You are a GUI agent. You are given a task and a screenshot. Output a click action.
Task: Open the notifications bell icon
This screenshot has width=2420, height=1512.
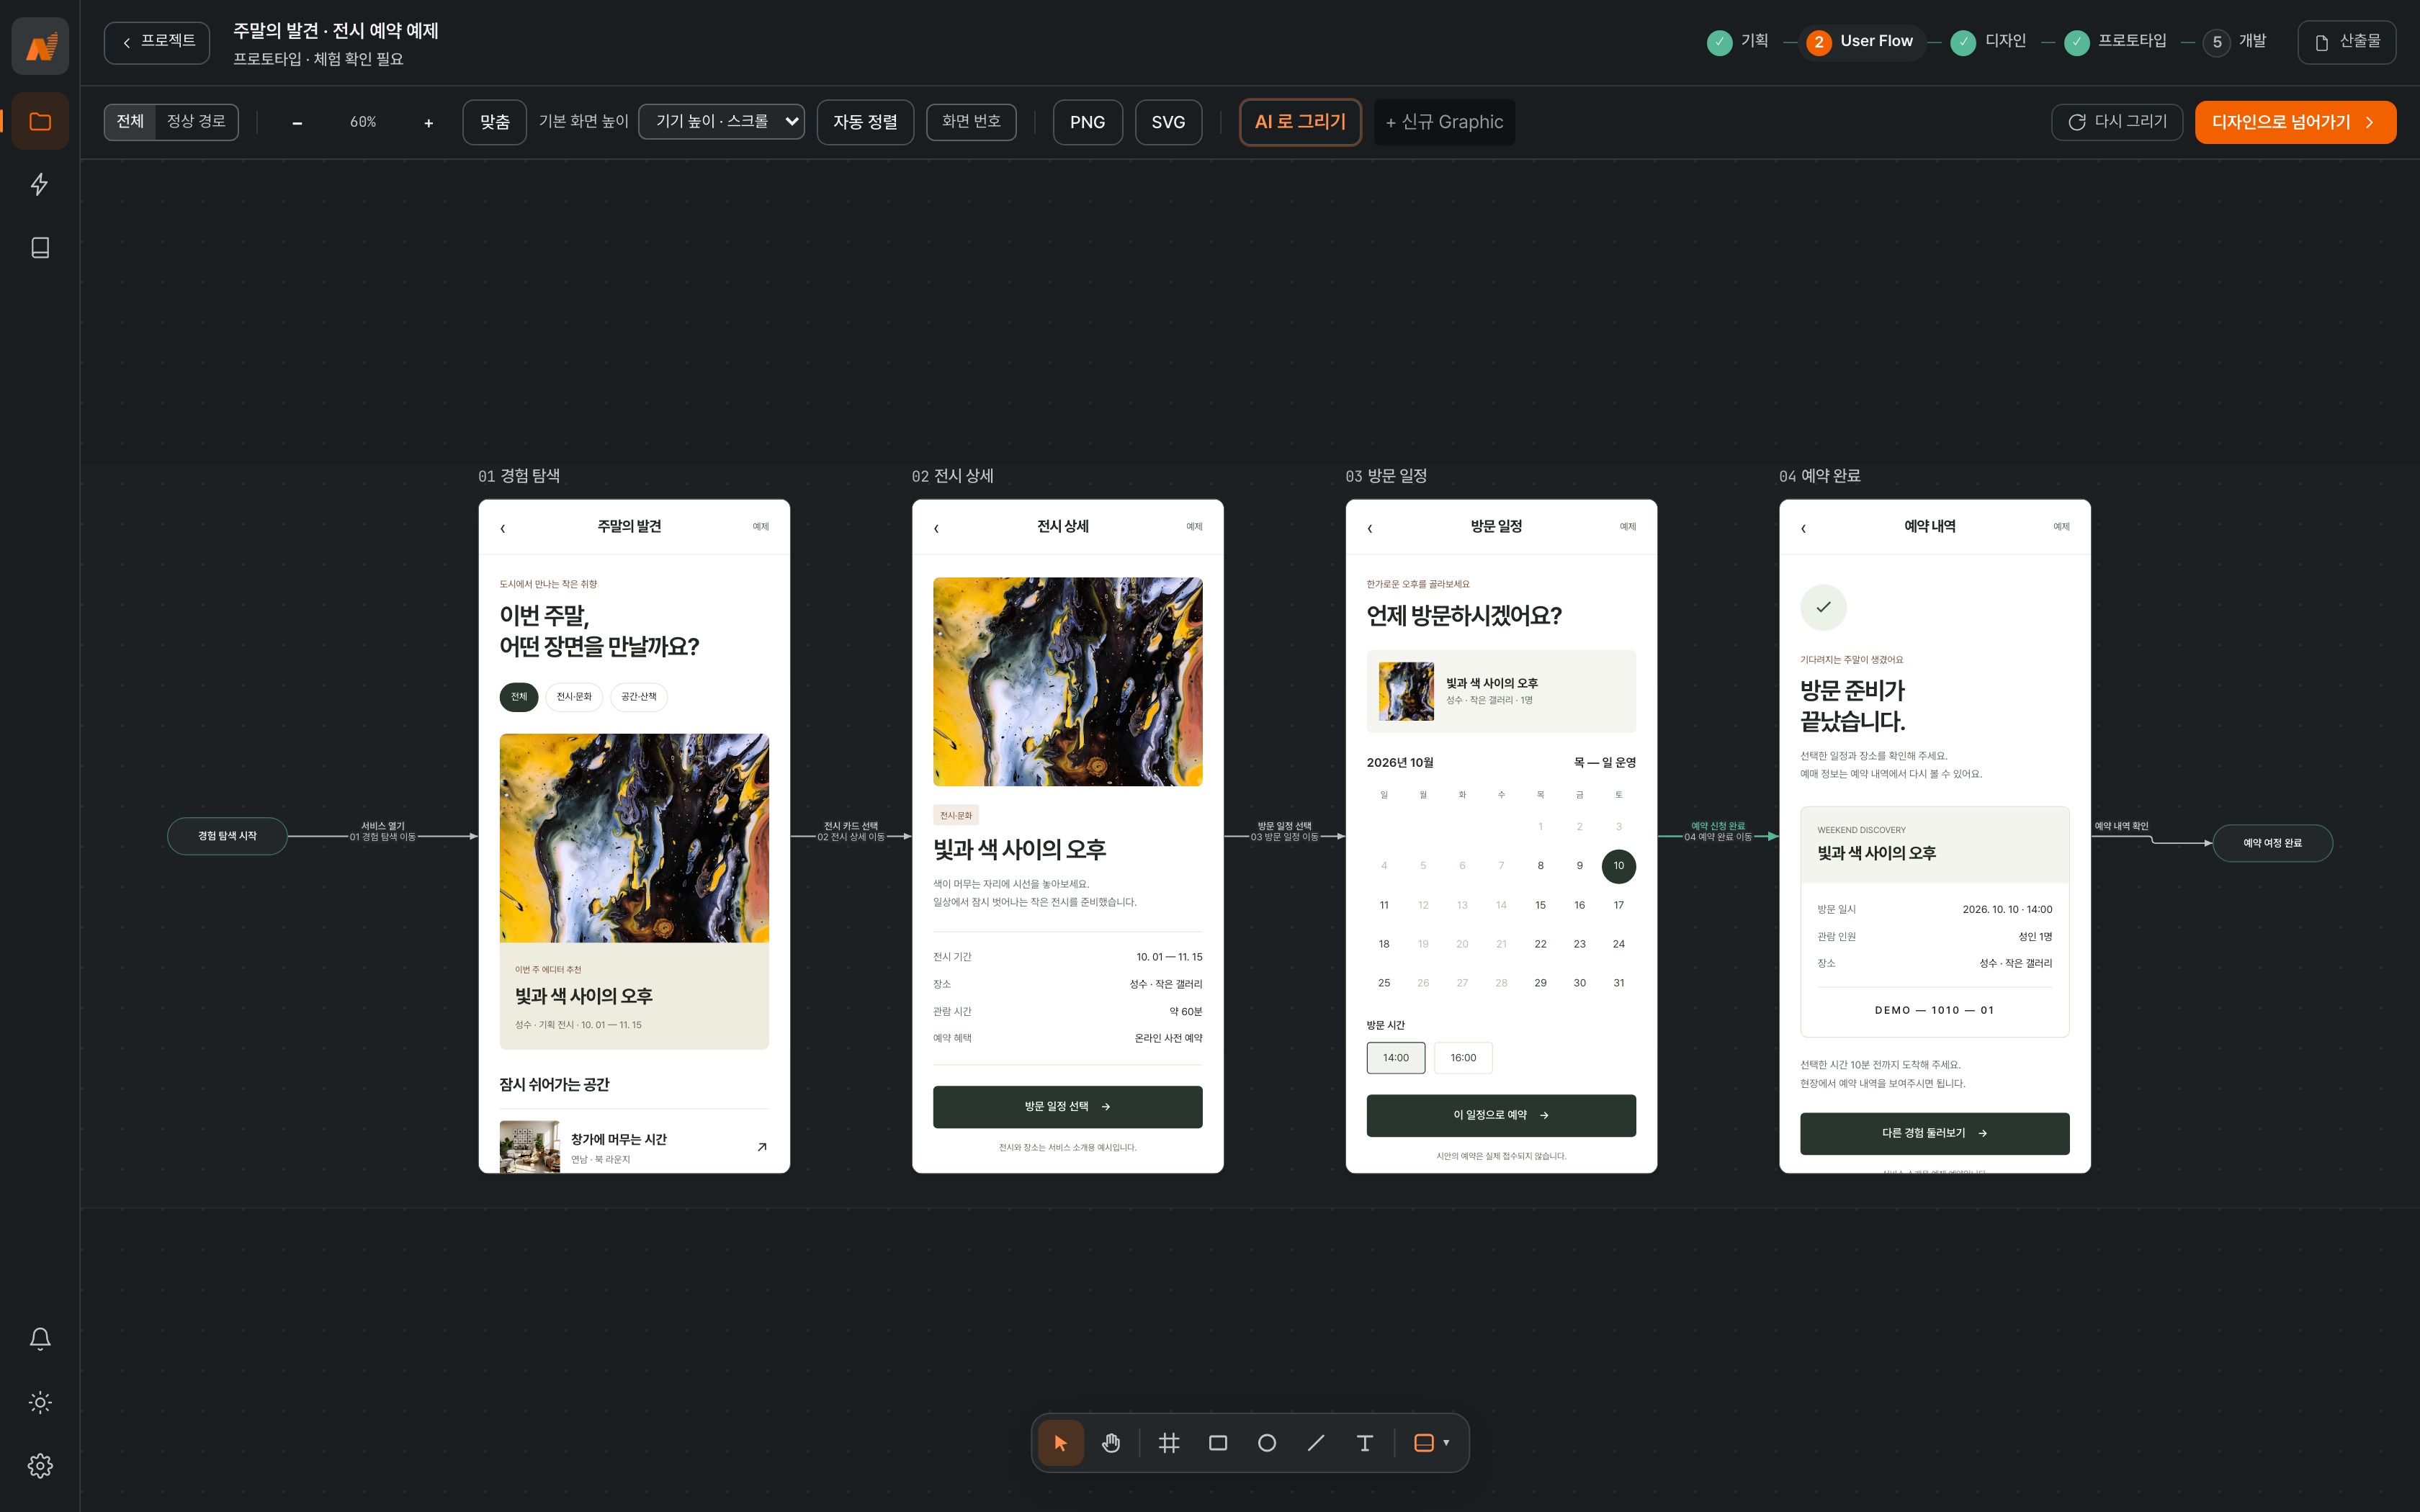click(x=40, y=1339)
